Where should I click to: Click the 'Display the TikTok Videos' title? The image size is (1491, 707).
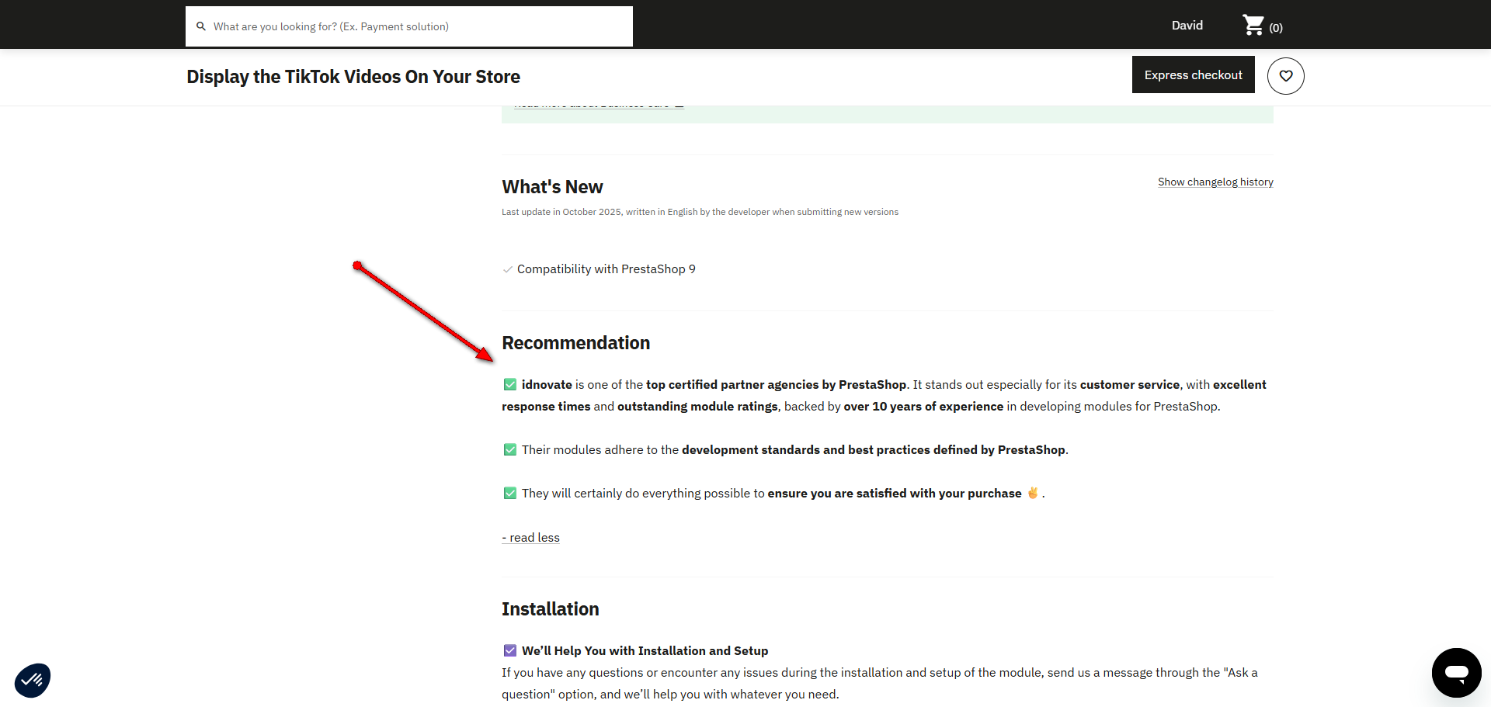point(353,77)
